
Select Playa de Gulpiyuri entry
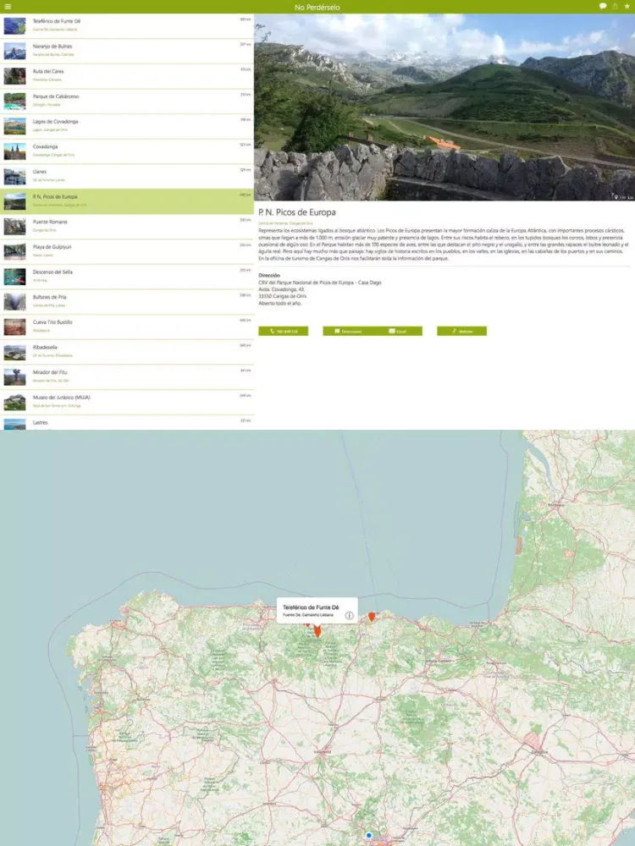click(x=127, y=251)
